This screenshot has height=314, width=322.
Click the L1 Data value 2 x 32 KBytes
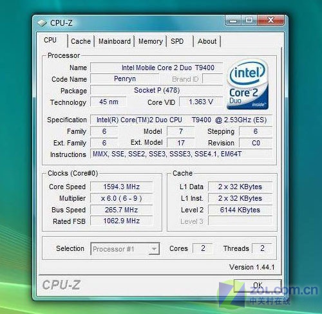coord(240,187)
